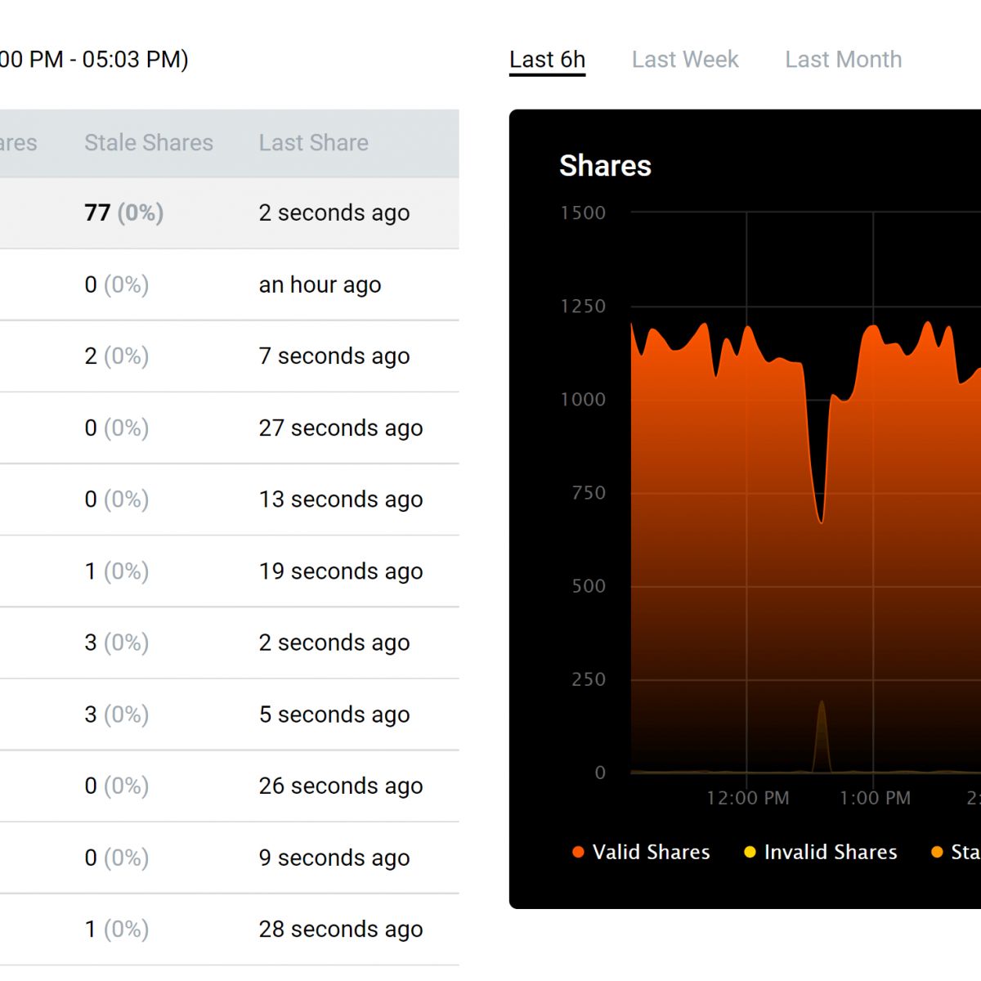
Task: Switch to the Last Week tab
Action: pos(685,59)
